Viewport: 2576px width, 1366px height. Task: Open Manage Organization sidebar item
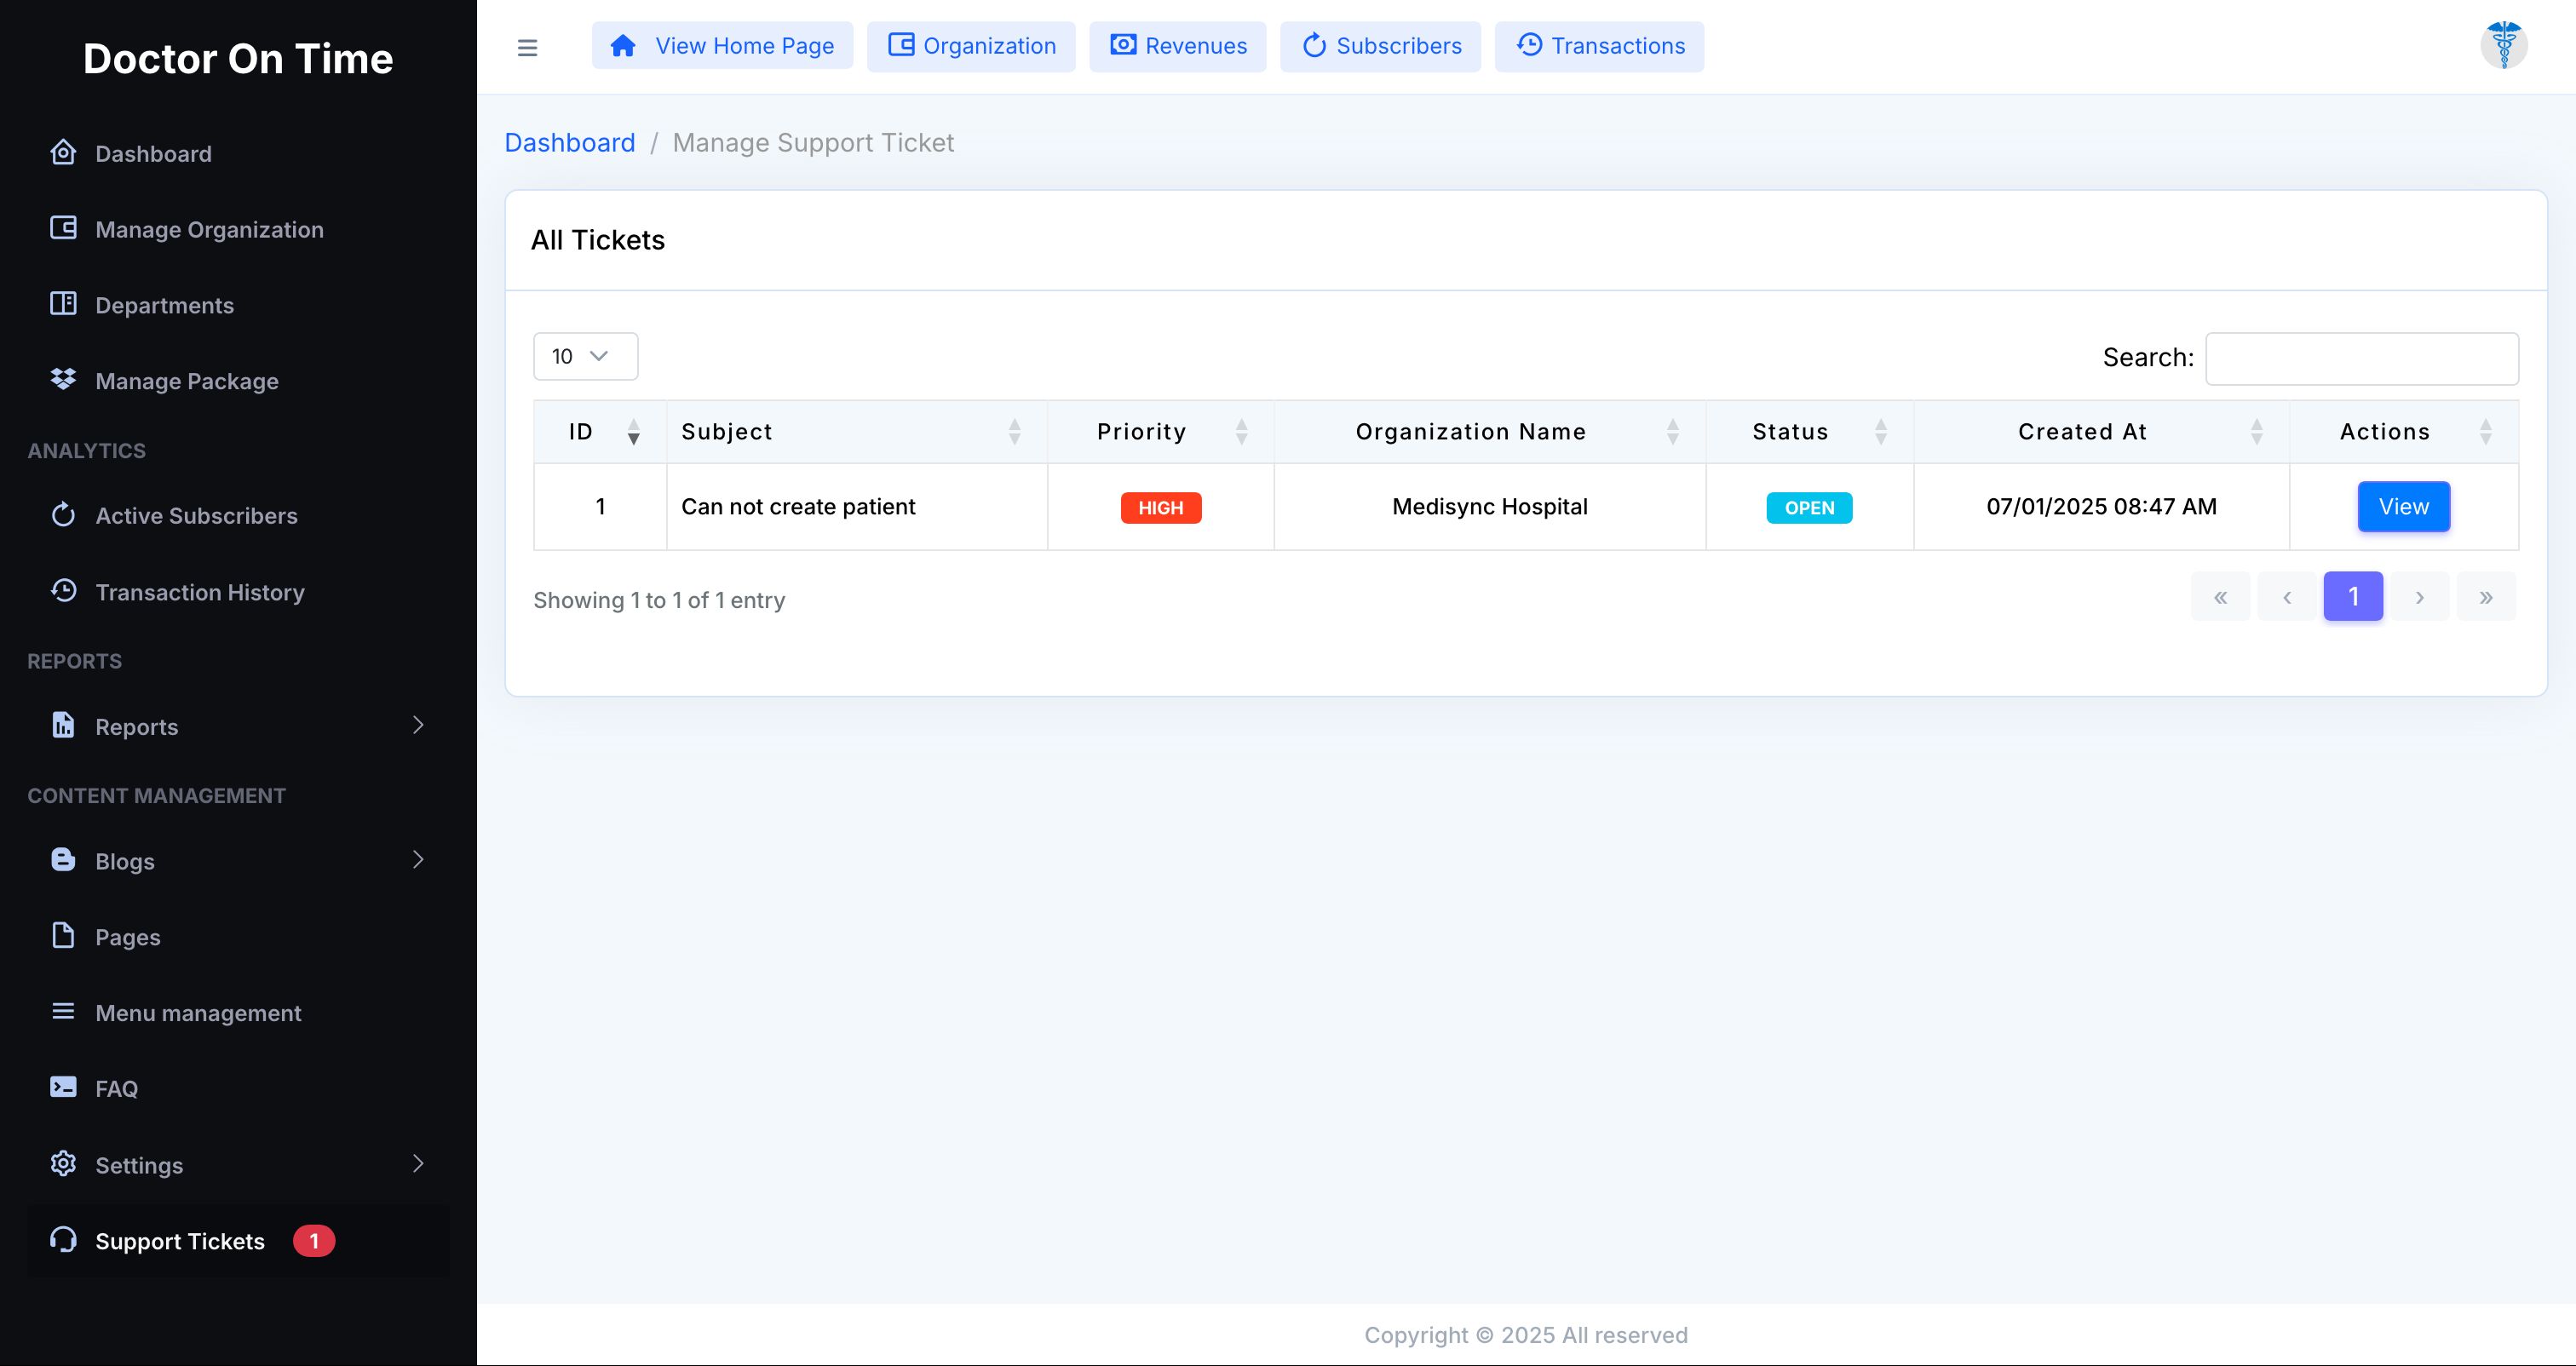(238, 229)
